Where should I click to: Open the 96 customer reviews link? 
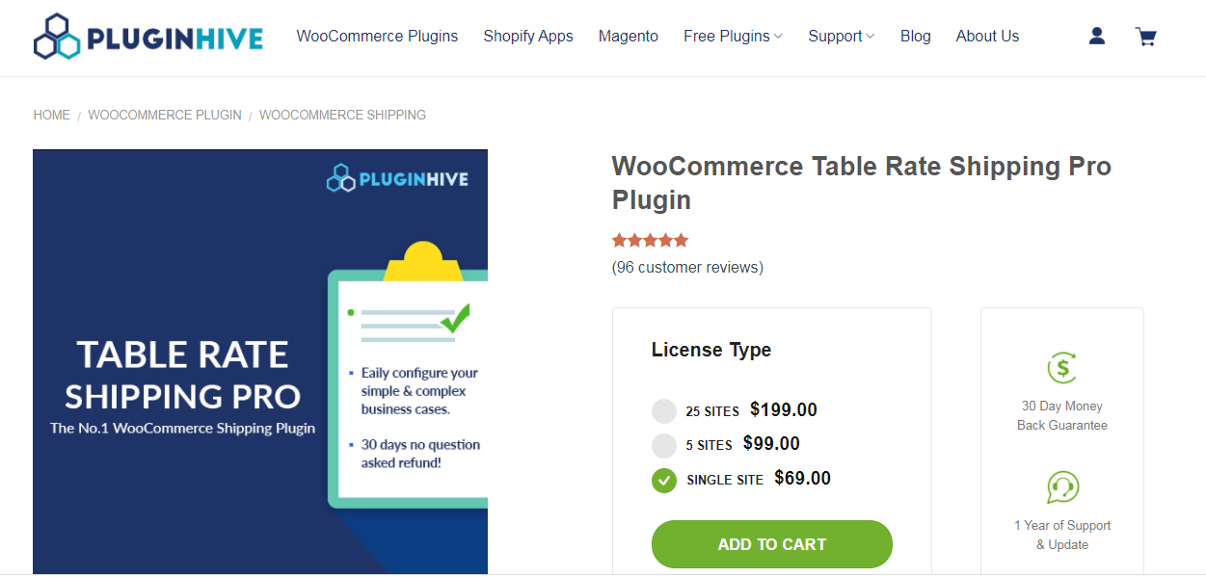pos(687,267)
